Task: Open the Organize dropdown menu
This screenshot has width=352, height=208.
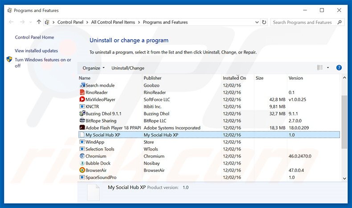Action: click(x=94, y=68)
